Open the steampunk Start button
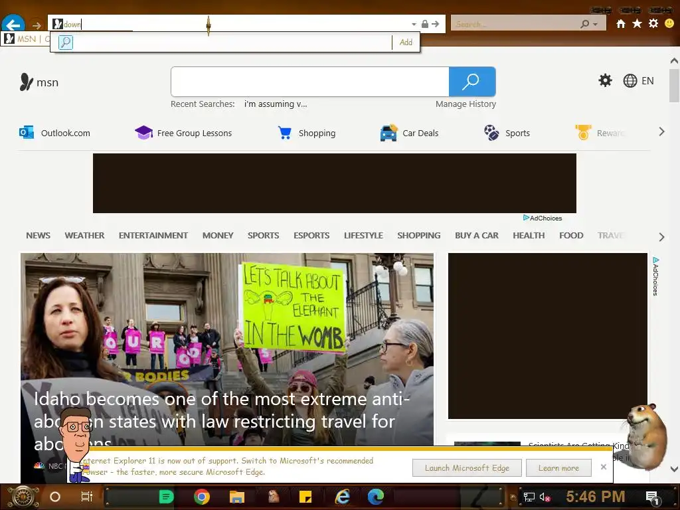Screen dimensions: 680x510 pos(24,497)
